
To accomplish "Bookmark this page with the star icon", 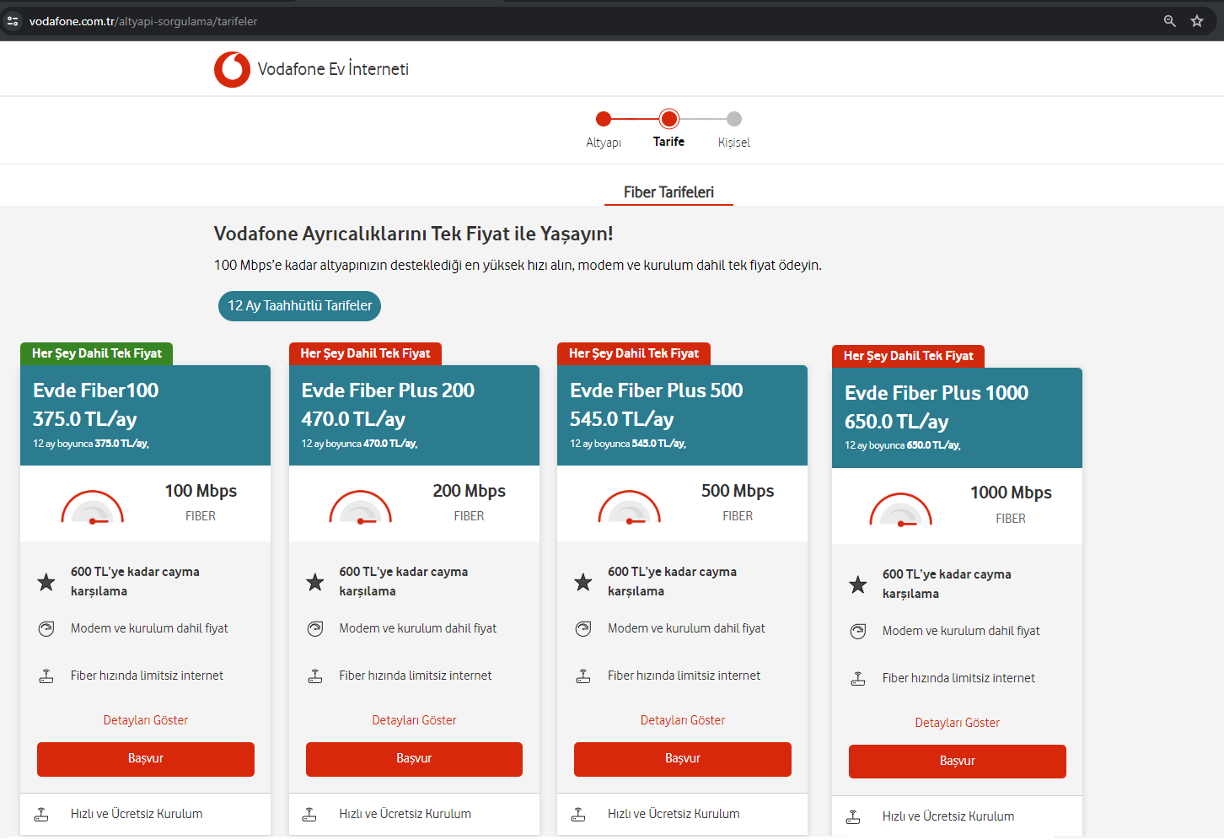I will point(1197,21).
